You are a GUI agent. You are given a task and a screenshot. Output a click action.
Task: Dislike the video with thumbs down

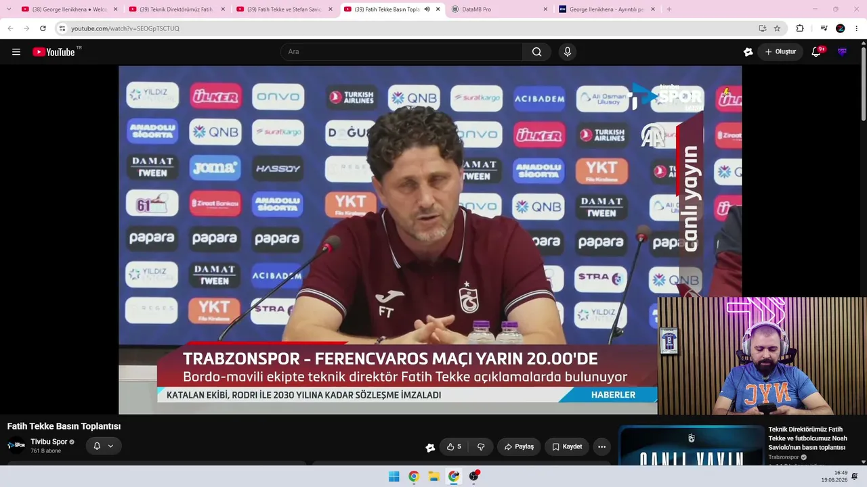[x=481, y=447]
